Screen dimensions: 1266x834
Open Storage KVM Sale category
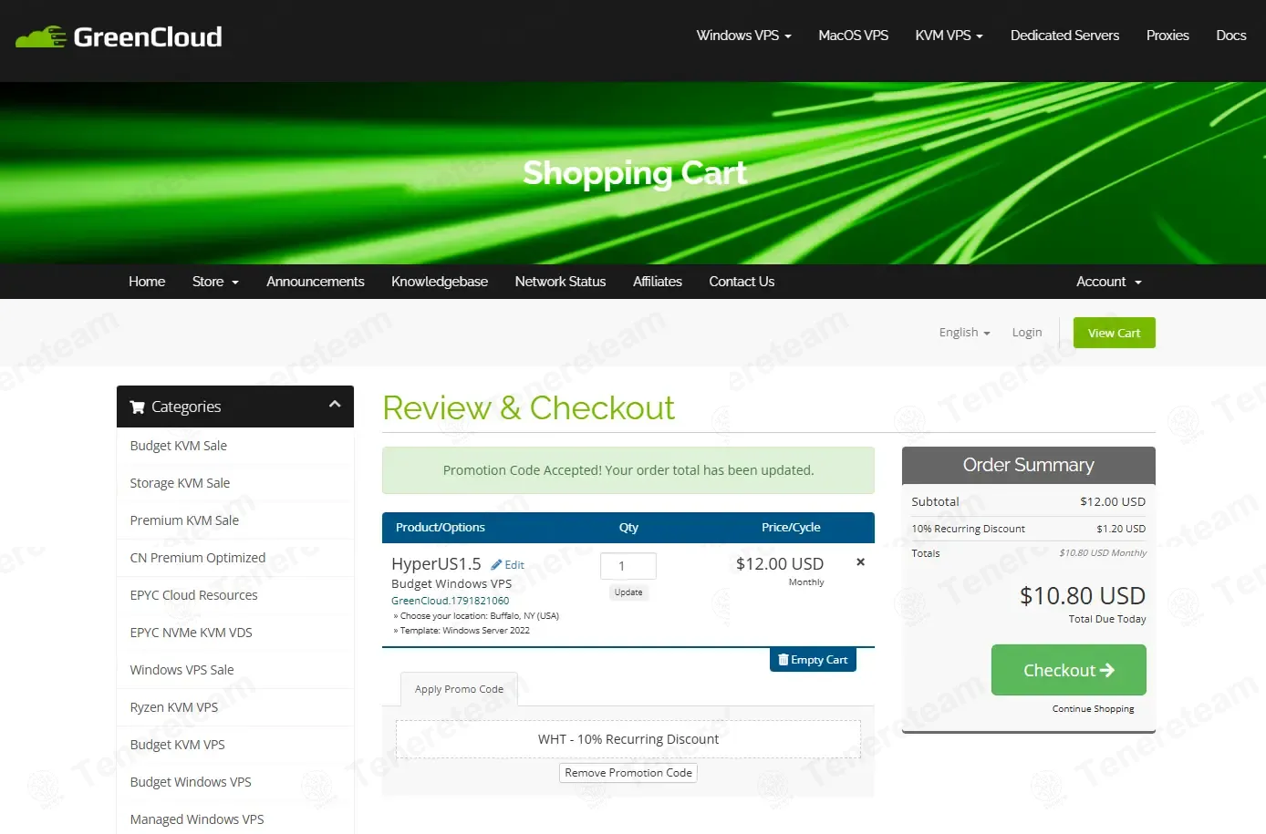point(235,483)
